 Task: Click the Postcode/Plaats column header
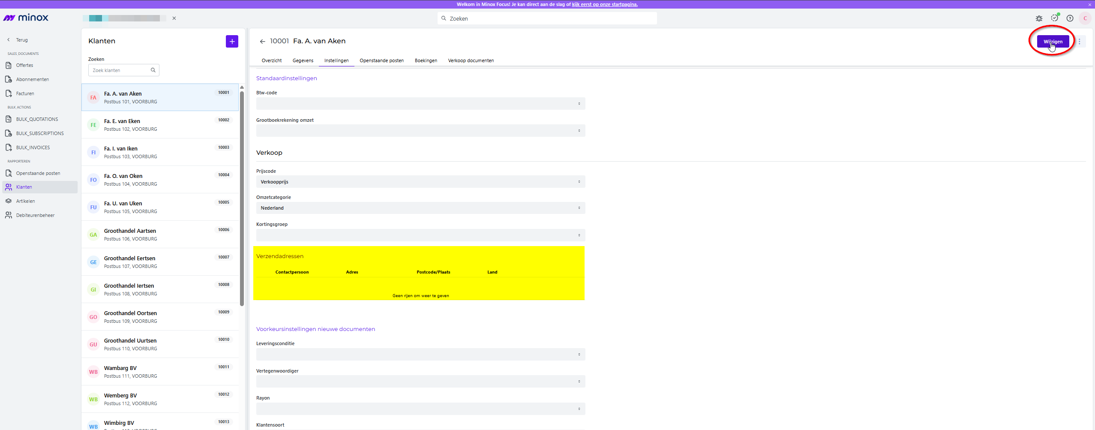(433, 272)
